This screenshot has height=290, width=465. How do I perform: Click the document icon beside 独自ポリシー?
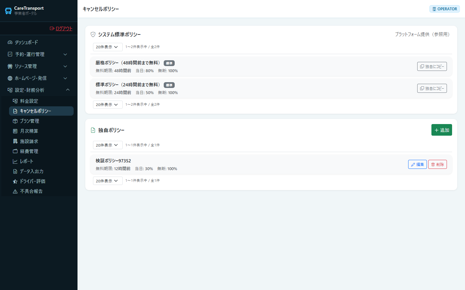(93, 130)
